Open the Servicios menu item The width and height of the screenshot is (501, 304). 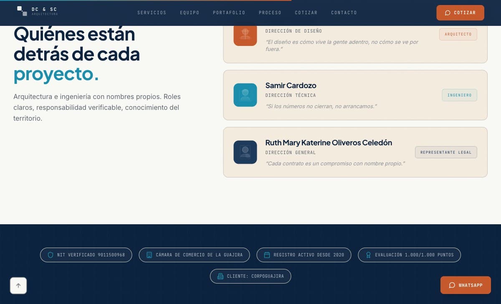coord(152,13)
